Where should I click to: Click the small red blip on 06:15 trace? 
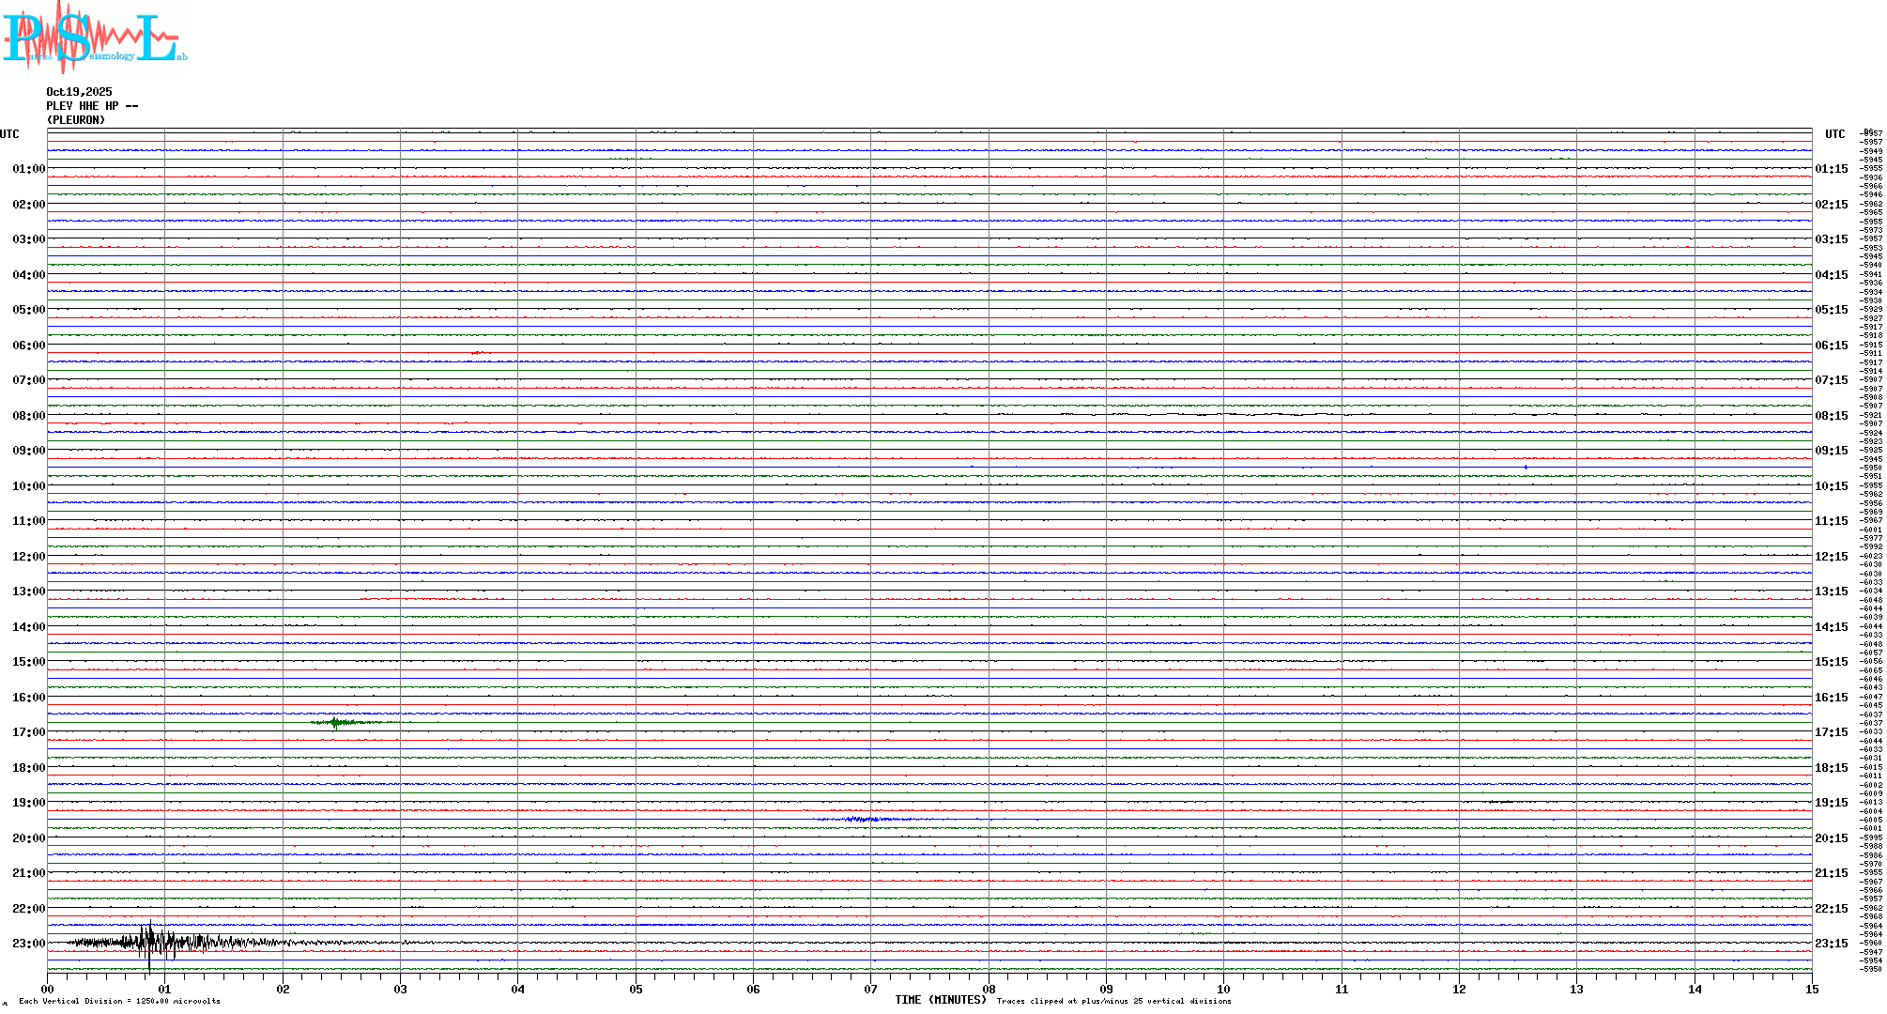[479, 353]
